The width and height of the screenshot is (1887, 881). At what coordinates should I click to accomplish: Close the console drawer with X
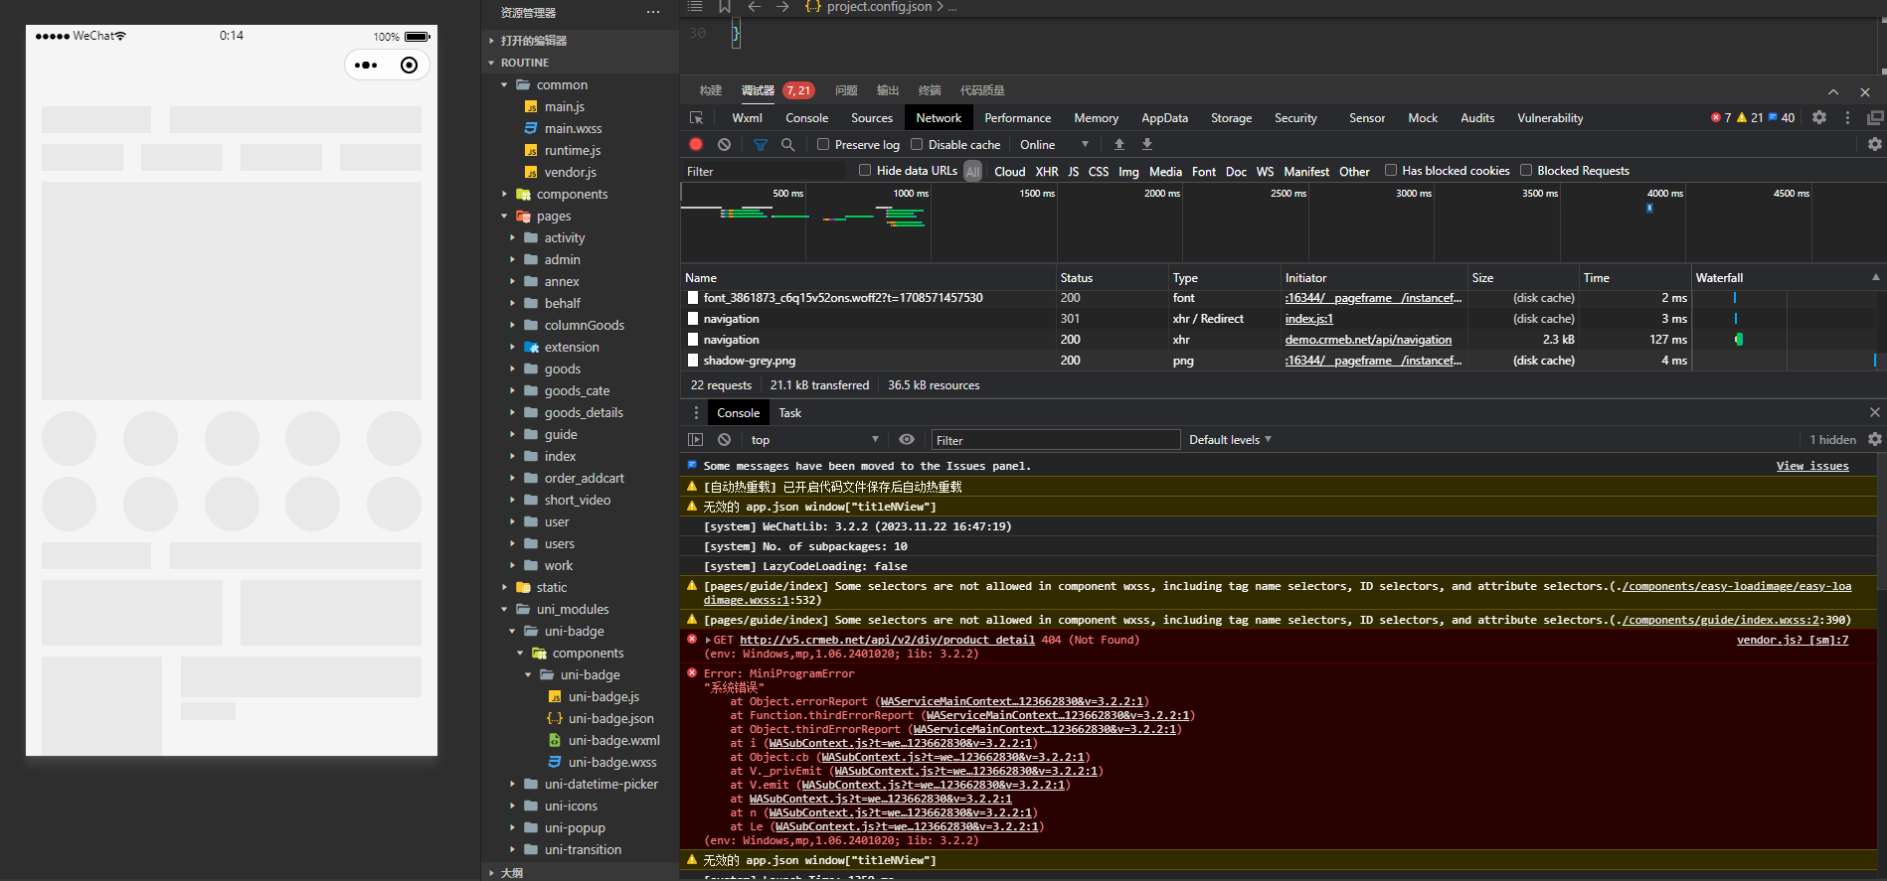click(x=1875, y=412)
